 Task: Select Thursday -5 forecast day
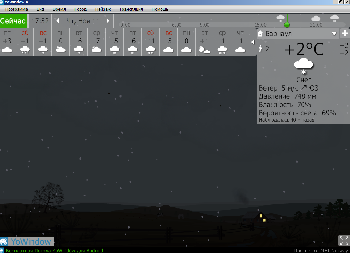[x=114, y=42]
